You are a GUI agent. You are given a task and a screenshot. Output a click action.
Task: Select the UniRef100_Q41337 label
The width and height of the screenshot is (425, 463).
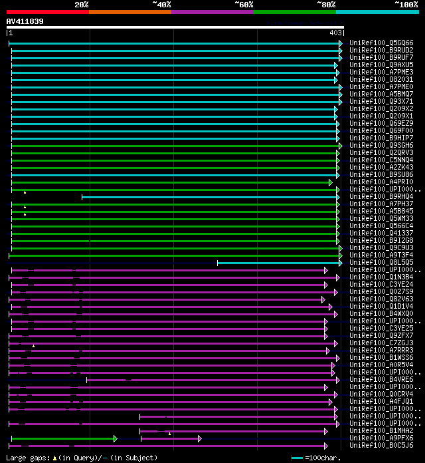[x=381, y=233]
